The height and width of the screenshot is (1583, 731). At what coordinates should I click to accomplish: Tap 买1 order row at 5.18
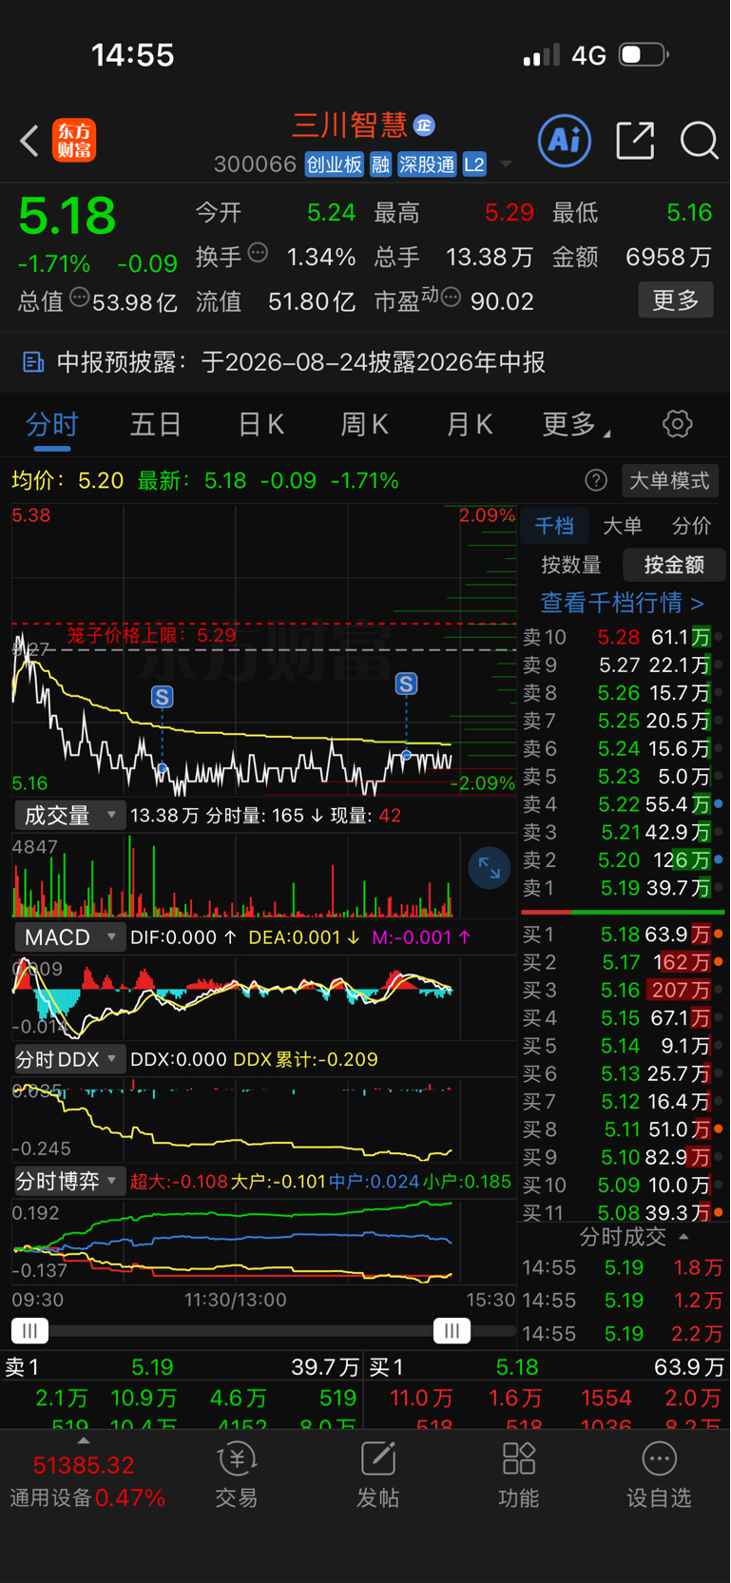tap(623, 935)
